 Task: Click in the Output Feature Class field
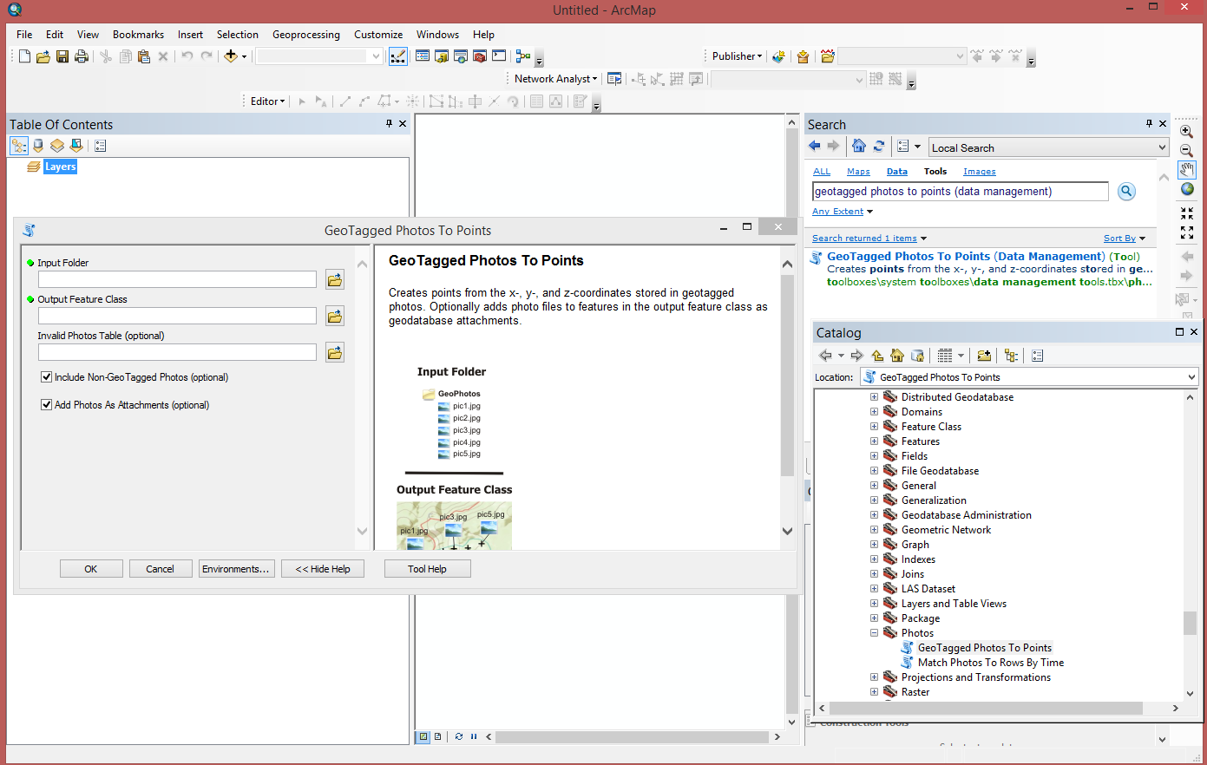pos(177,316)
